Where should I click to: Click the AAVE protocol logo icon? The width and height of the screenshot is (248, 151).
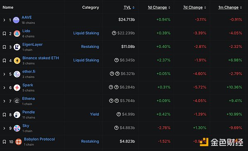[x=16, y=20]
